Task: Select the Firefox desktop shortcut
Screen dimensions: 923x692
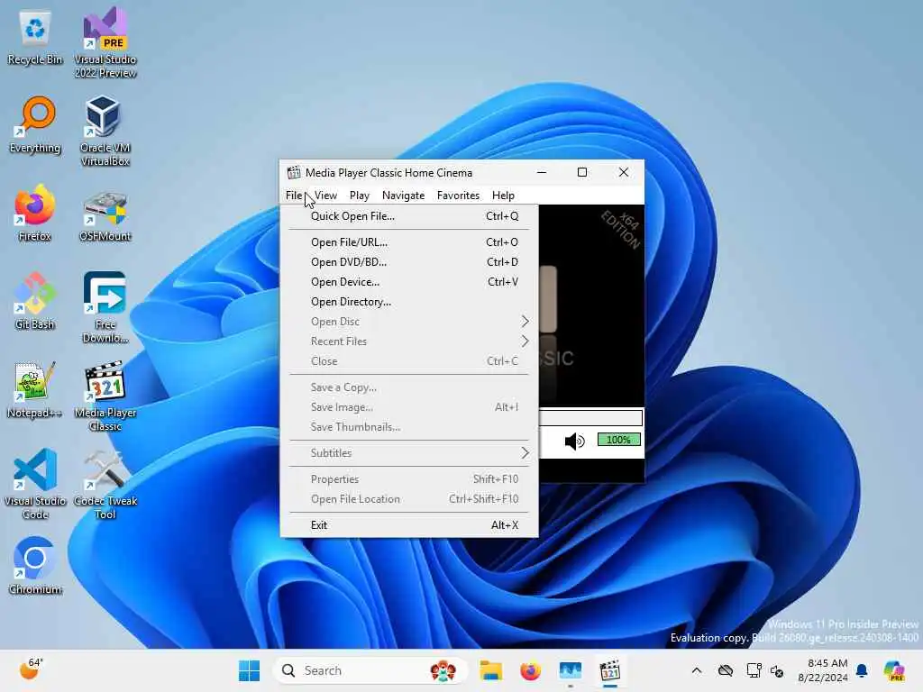Action: [x=35, y=213]
